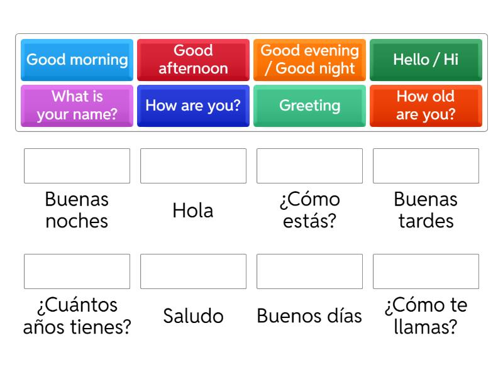This screenshot has height=377, width=503.
Task: Click the orange 'Good evening / Good night' tile
Action: 309,60
